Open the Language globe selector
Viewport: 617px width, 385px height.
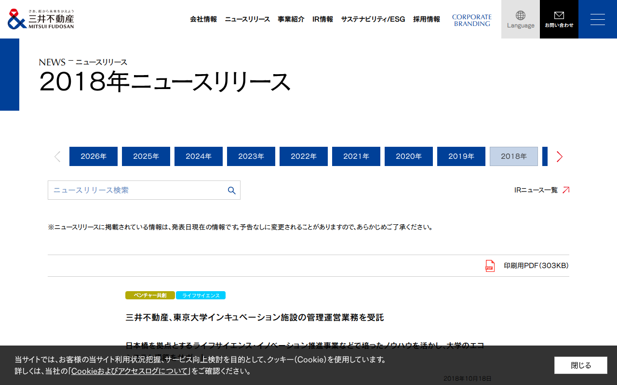pyautogui.click(x=521, y=19)
